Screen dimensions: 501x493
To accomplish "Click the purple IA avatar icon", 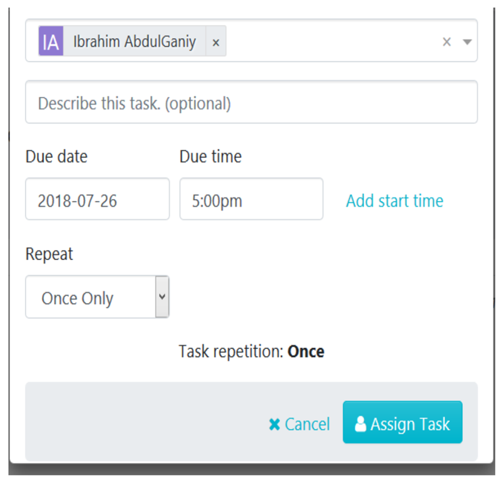I will coord(51,41).
